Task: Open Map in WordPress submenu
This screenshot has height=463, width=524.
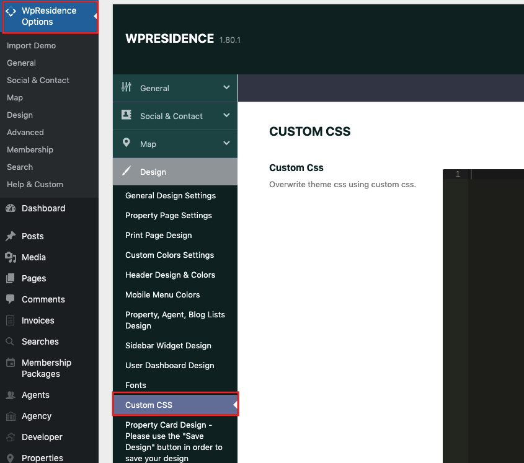Action: (15, 97)
